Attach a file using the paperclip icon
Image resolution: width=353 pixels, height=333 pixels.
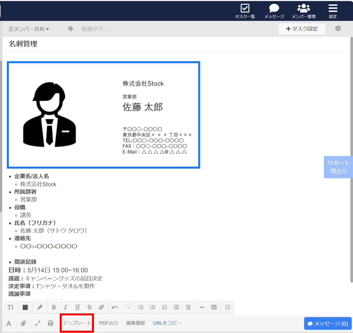coord(23,323)
